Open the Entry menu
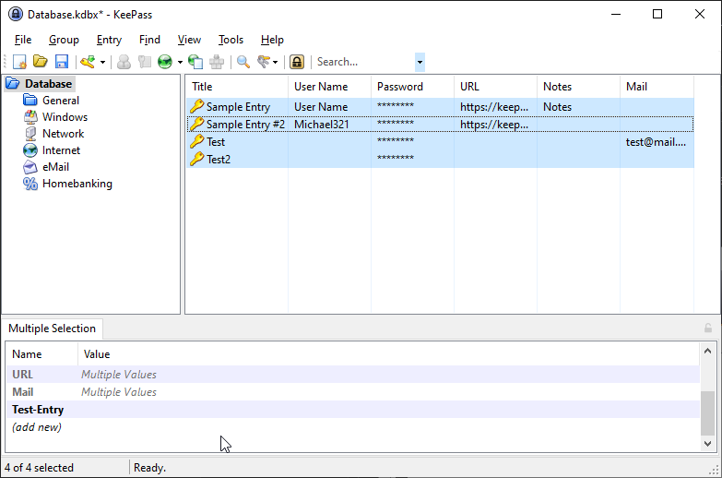 coord(109,40)
